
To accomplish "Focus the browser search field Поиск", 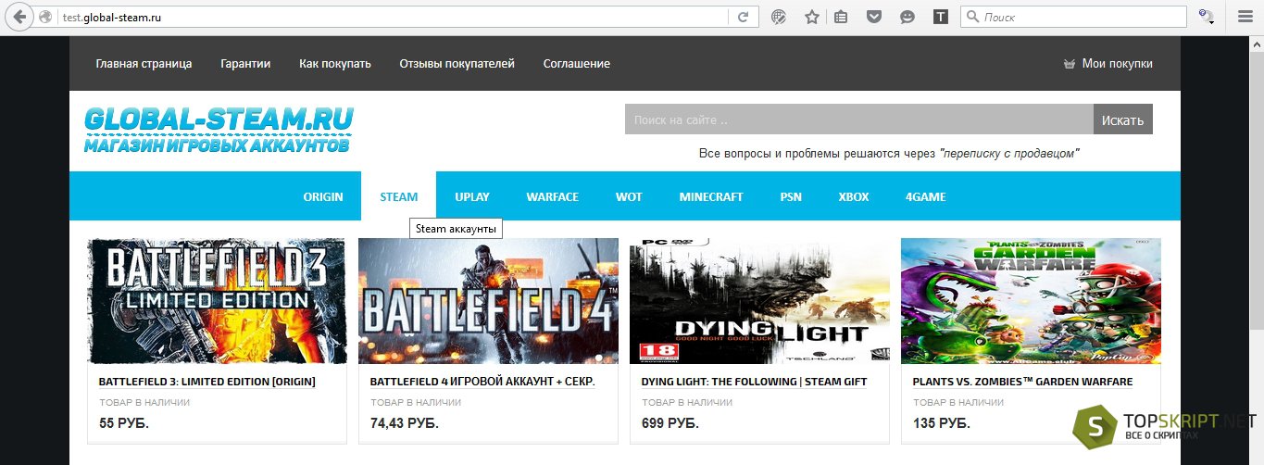I will click(1073, 17).
